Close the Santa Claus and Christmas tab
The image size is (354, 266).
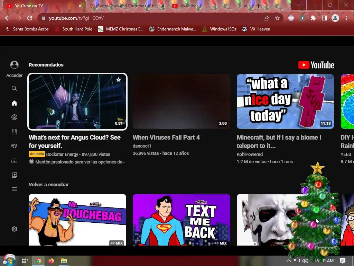(x=162, y=6)
